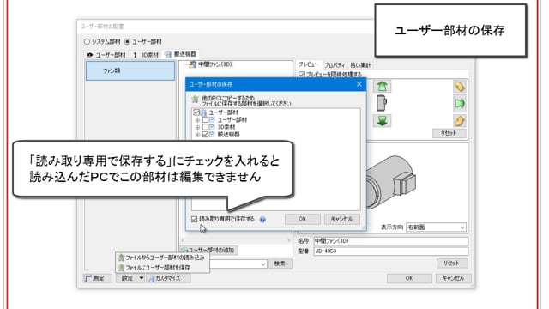Click the ユーザー部材の追加 button

(x=209, y=250)
